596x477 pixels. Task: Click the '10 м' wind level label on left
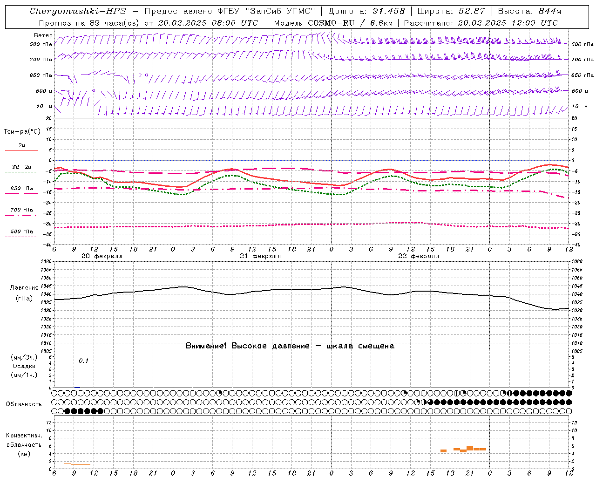[44, 106]
